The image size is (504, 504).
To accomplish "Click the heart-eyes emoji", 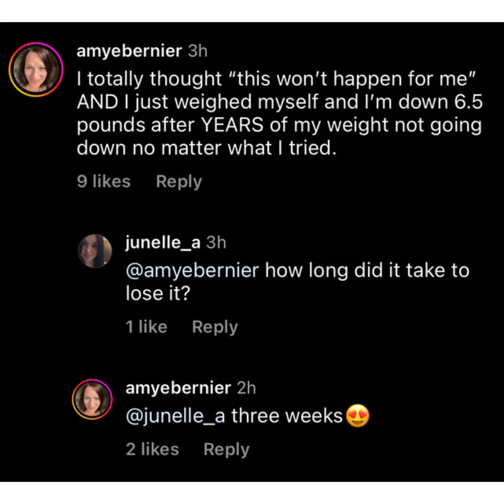I will [x=358, y=416].
